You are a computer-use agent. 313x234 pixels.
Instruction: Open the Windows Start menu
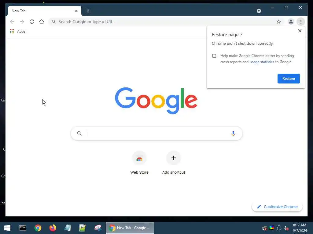(x=7, y=228)
